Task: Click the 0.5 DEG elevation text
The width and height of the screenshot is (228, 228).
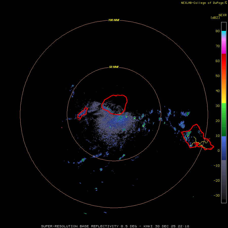Action: (129, 226)
